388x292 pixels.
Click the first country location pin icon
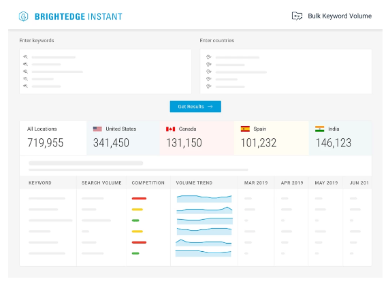click(208, 57)
